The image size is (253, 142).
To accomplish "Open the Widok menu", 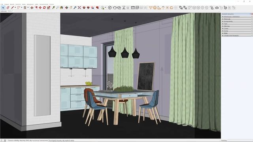I will point(12,4).
